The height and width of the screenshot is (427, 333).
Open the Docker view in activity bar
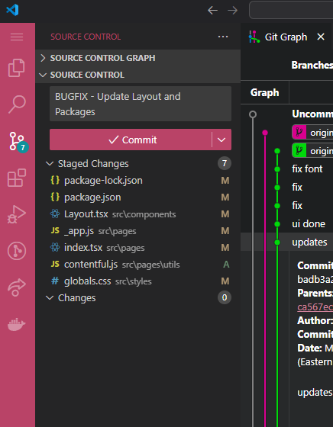pyautogui.click(x=17, y=324)
